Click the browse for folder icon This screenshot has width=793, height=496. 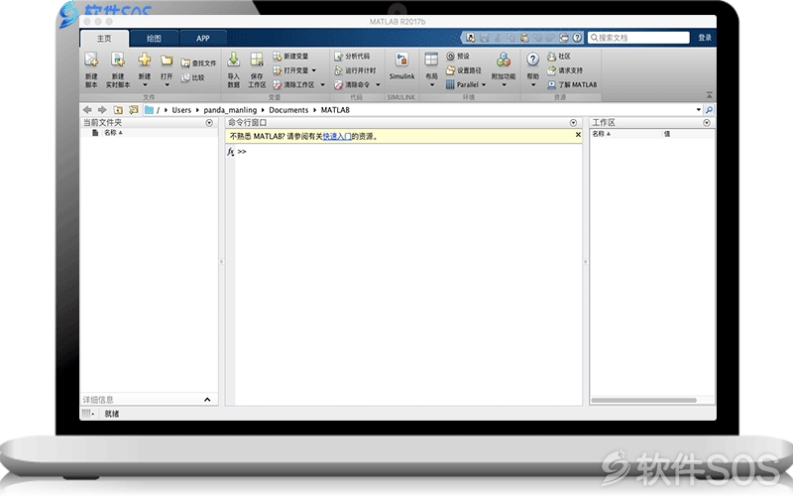[x=134, y=110]
